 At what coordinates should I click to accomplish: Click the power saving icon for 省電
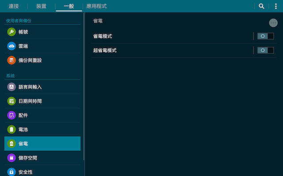tap(11, 144)
